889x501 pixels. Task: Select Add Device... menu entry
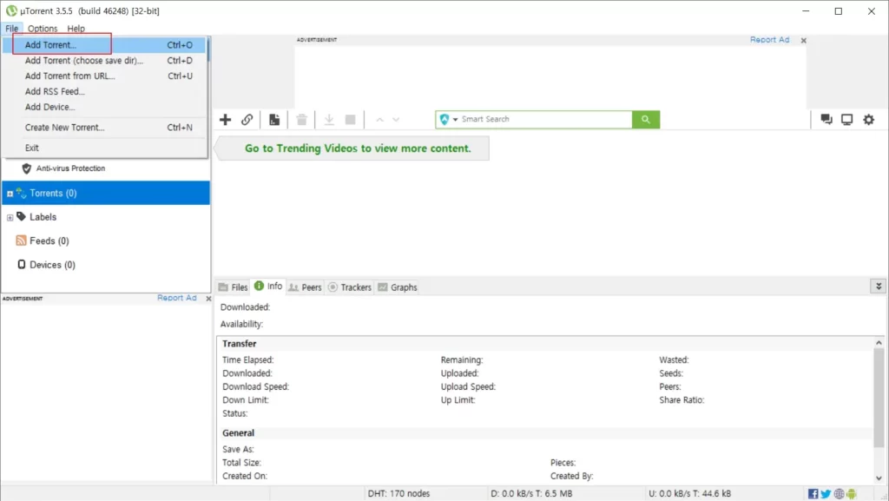[104, 107]
